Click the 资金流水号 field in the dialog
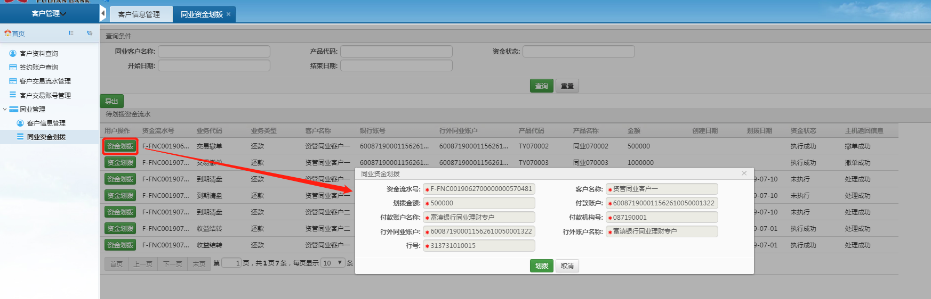 [x=479, y=189]
